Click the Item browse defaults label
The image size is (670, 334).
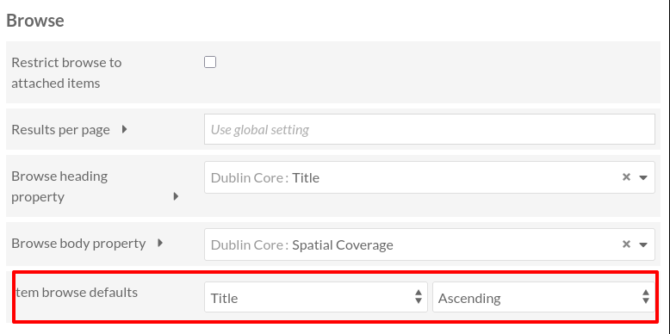(77, 293)
